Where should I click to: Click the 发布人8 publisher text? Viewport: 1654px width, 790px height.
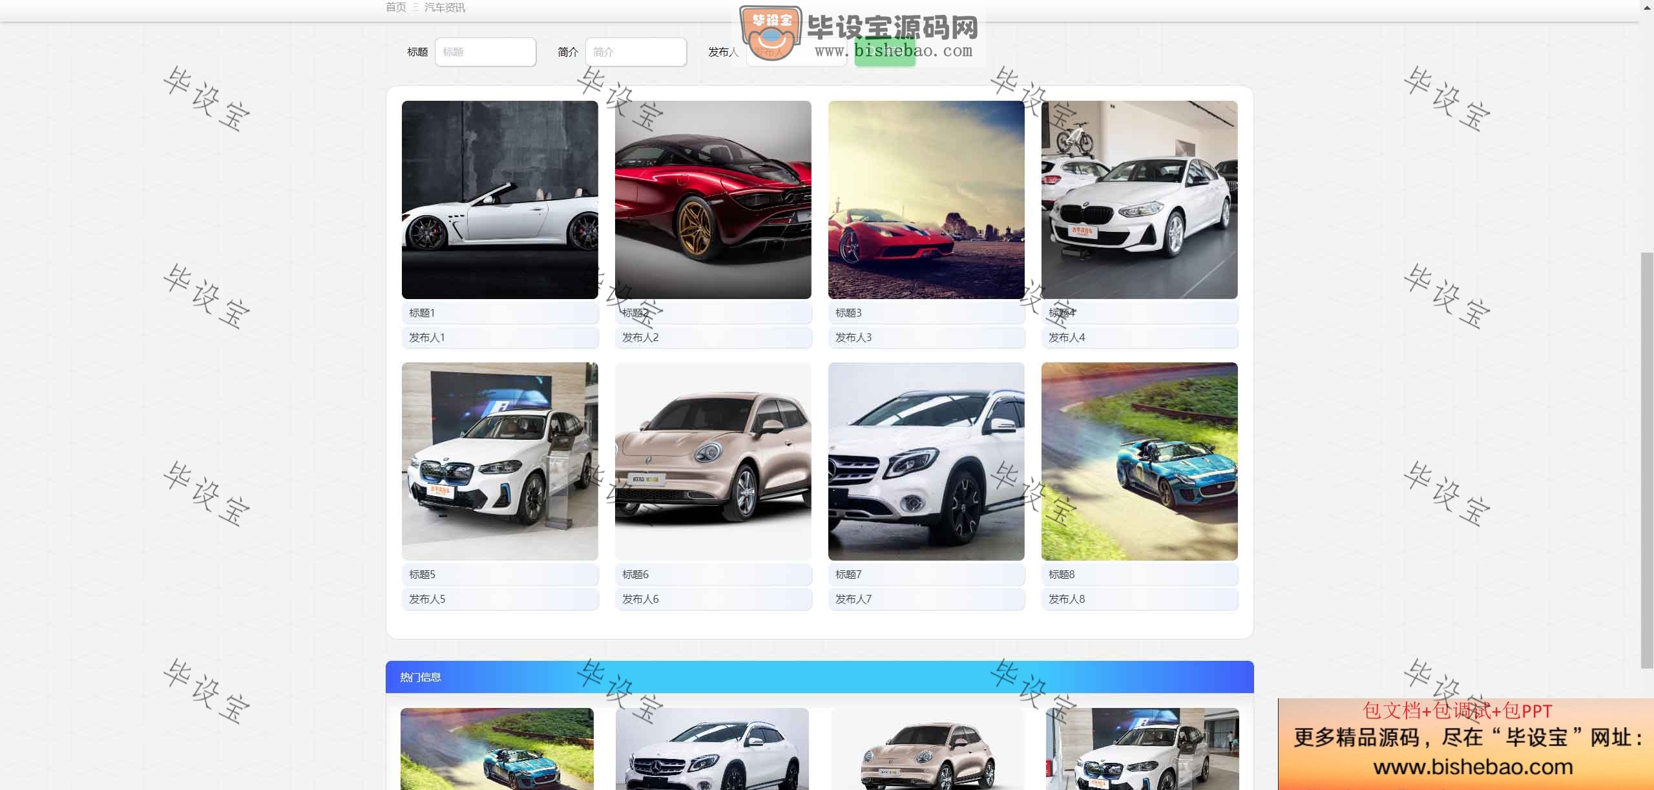1067,599
